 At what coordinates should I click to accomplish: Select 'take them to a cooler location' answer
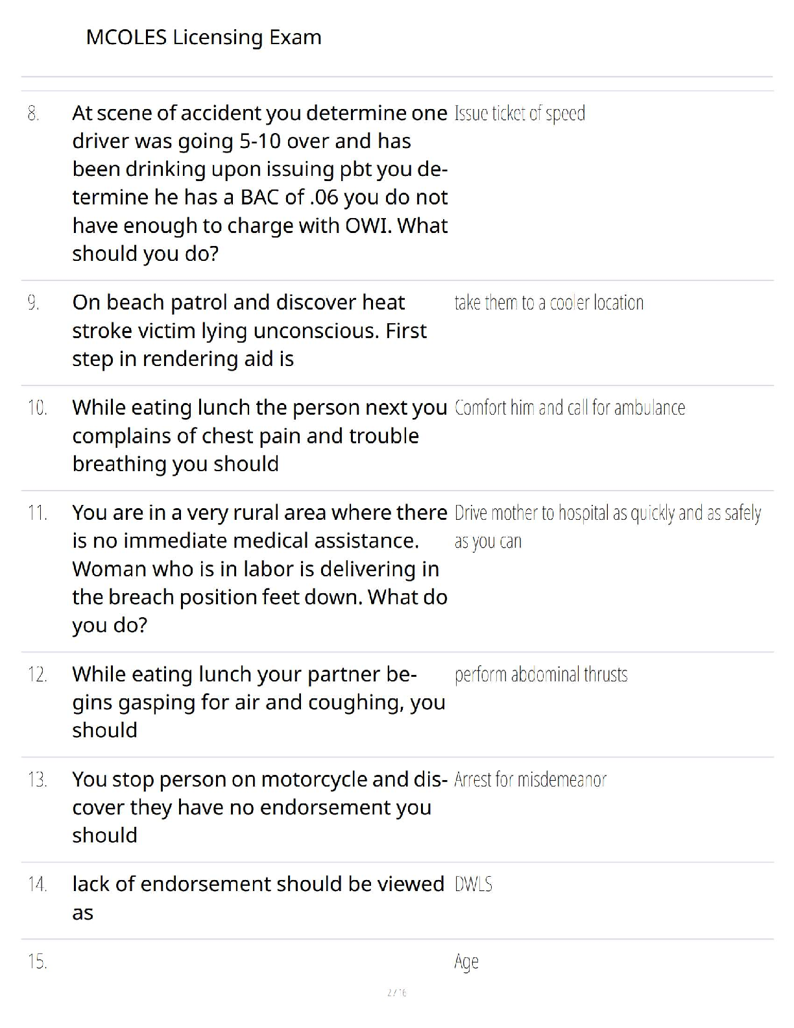(x=549, y=303)
